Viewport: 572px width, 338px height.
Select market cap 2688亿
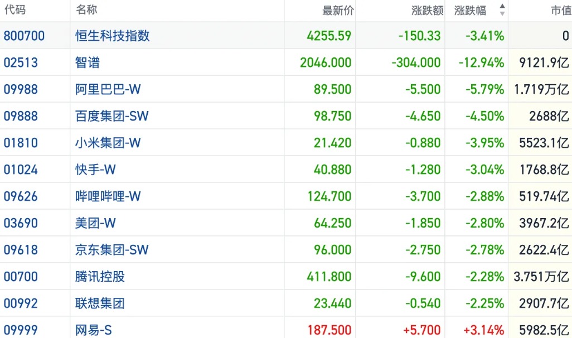tap(549, 116)
